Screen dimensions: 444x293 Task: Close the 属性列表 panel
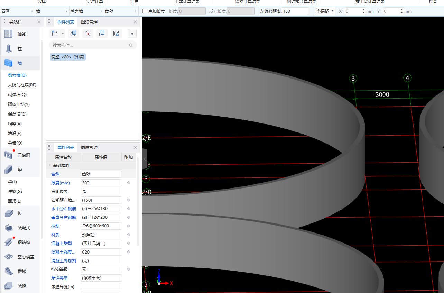coord(135,148)
